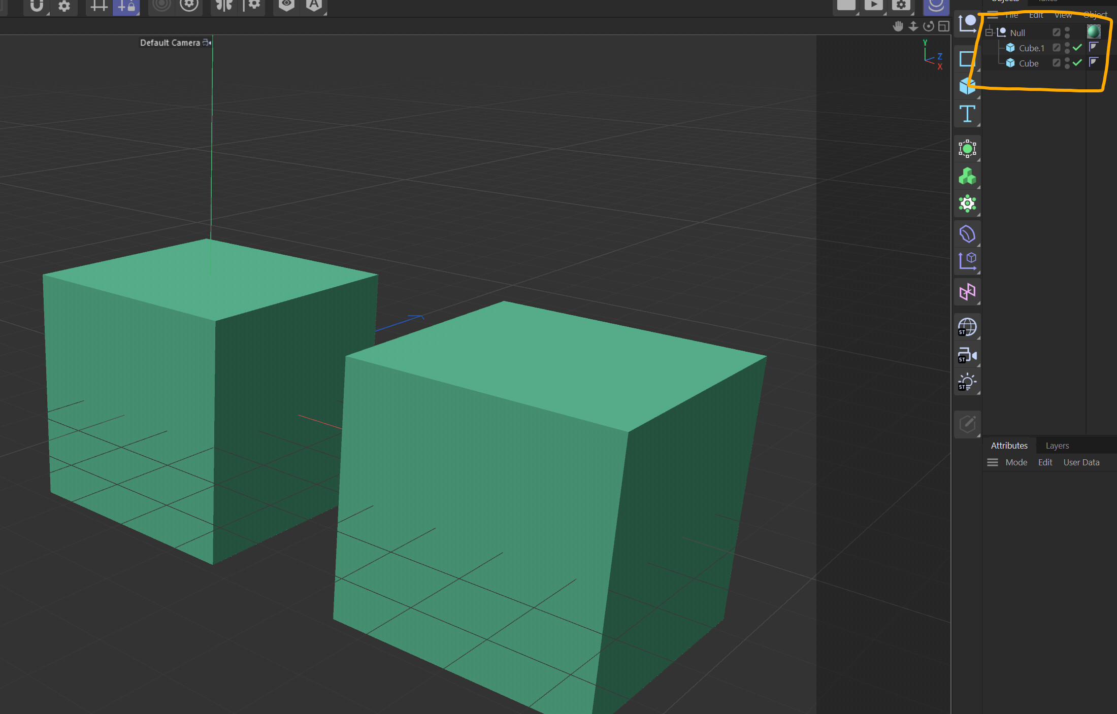The image size is (1117, 714).
Task: Click the dolly up-down arrows viewport icon
Action: tap(913, 26)
